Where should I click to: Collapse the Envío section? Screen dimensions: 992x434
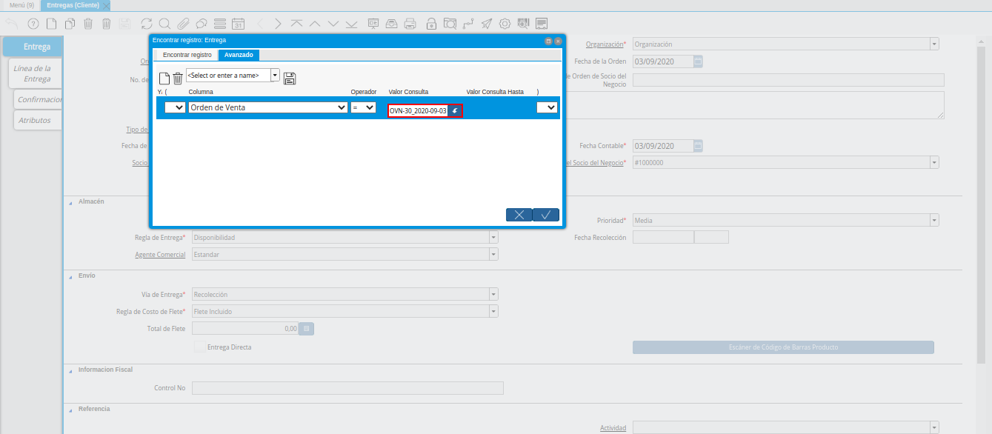point(71,276)
